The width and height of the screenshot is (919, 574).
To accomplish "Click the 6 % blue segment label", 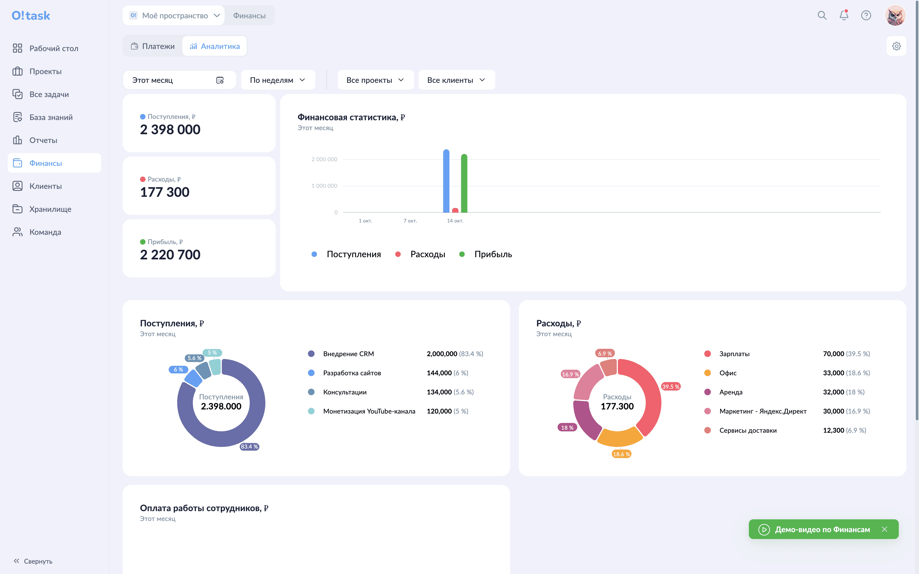I will pos(179,369).
